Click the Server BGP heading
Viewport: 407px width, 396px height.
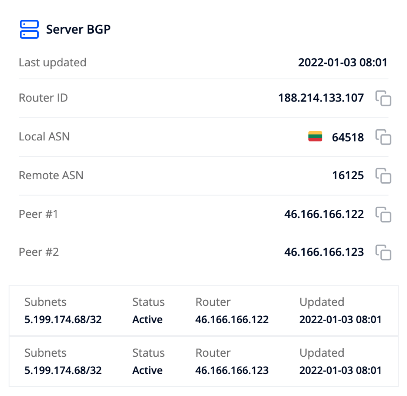tap(78, 29)
